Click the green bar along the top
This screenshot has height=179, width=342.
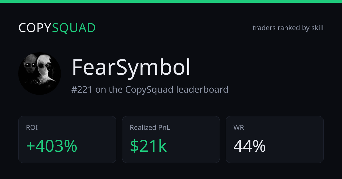171,1
